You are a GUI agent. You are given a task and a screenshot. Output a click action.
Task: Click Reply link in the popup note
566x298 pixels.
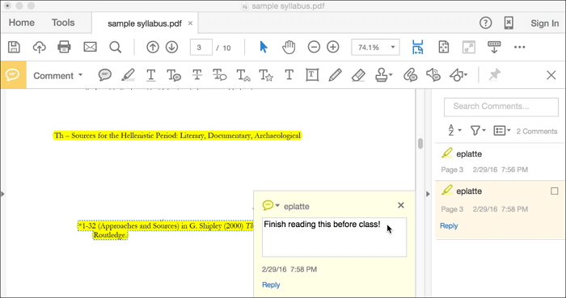271,284
